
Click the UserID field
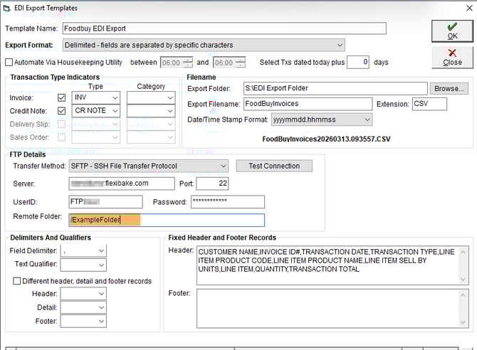(105, 201)
